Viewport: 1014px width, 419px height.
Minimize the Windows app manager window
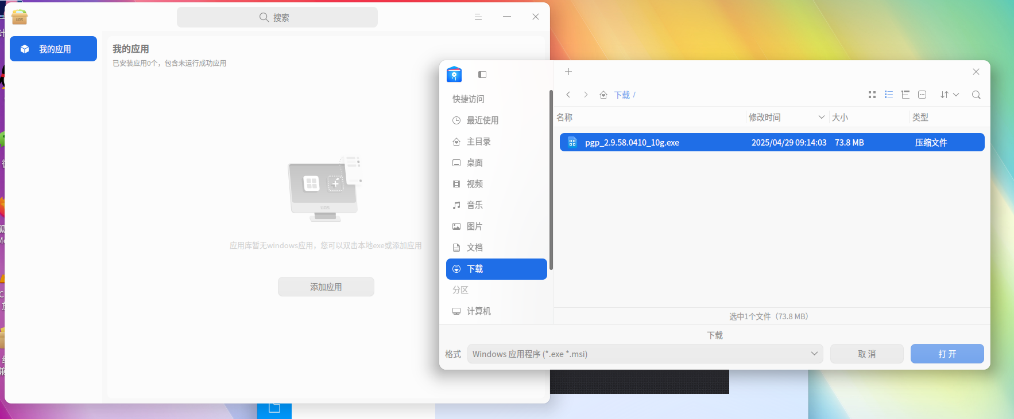[507, 17]
